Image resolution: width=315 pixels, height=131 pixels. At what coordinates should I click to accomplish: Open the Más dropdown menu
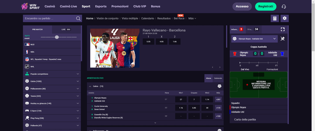point(192,18)
